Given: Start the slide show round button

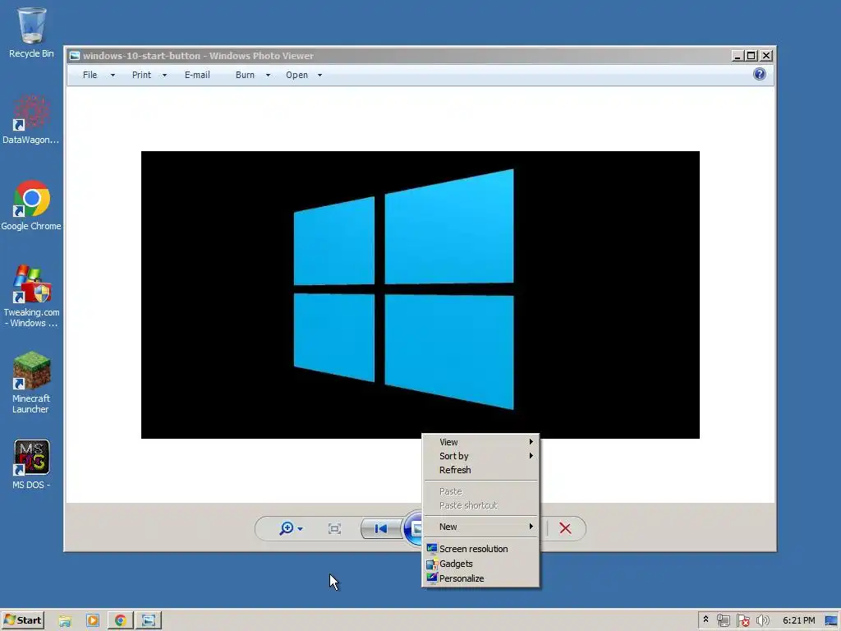Looking at the screenshot, I should [413, 529].
